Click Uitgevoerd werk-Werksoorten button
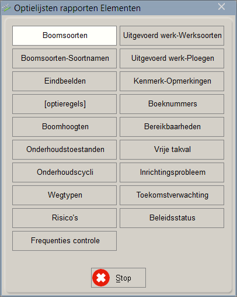This screenshot has height=297, width=237. click(172, 36)
